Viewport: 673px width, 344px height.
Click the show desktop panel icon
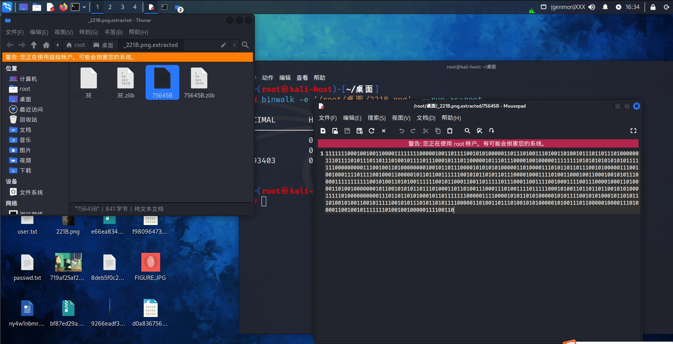23,7
